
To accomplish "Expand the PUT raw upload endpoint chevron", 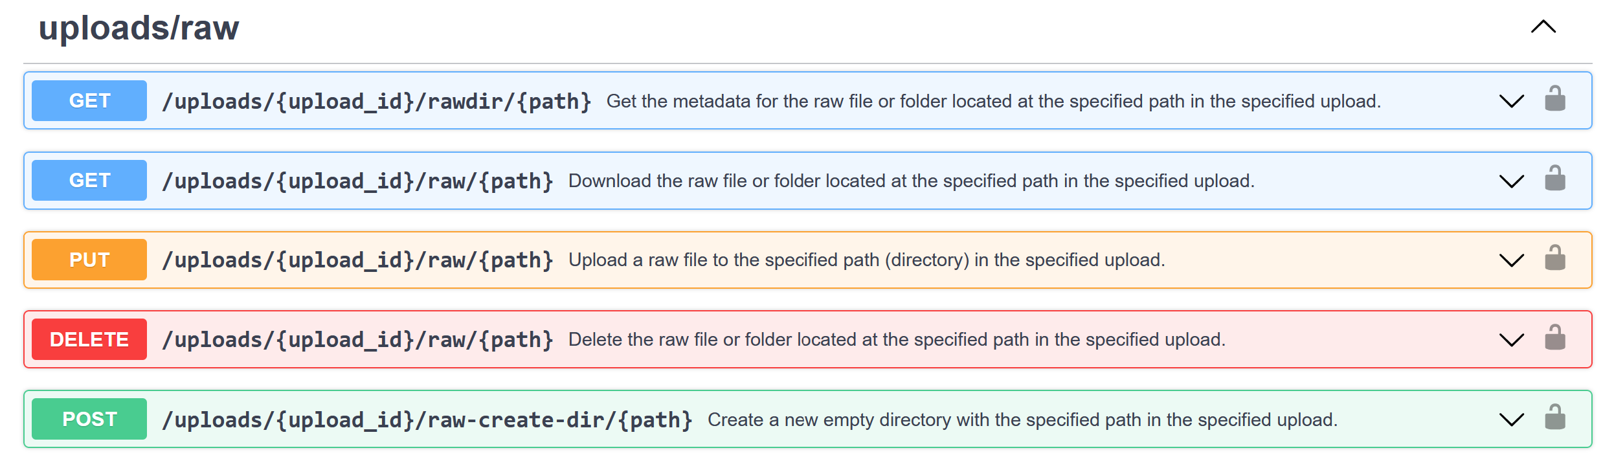I will tap(1512, 260).
